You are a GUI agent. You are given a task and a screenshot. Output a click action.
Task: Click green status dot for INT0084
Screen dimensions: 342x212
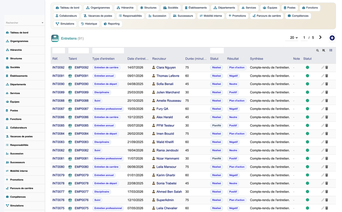pos(308,134)
